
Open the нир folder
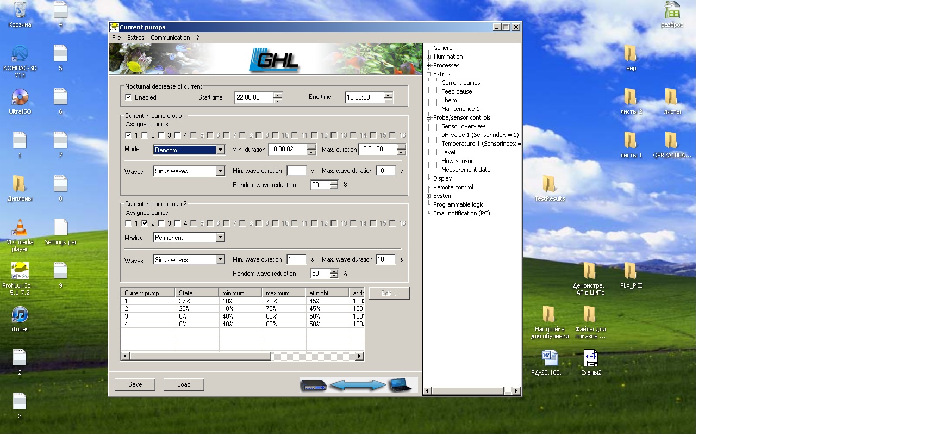(631, 58)
